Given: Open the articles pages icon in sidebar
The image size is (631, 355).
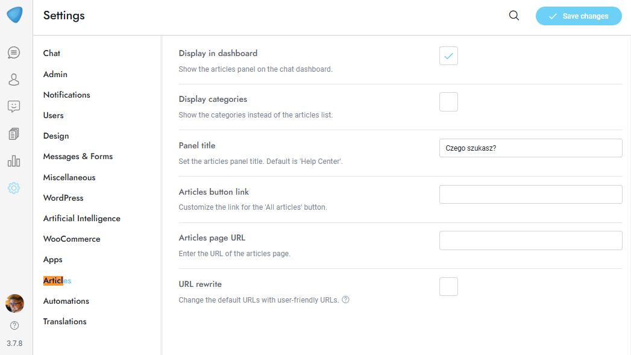Looking at the screenshot, I should tap(14, 134).
